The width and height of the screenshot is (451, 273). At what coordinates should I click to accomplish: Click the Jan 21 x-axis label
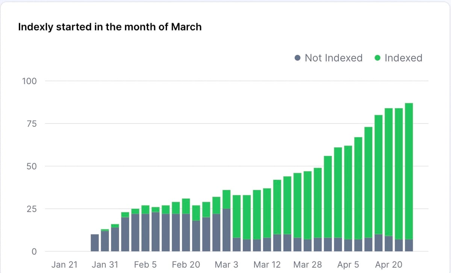click(x=64, y=265)
